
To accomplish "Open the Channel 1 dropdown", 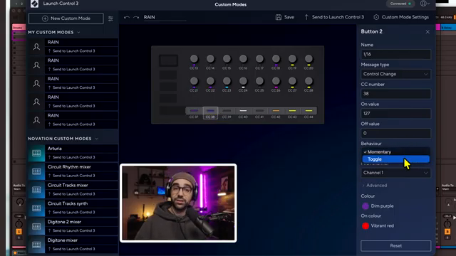I will click(x=396, y=173).
